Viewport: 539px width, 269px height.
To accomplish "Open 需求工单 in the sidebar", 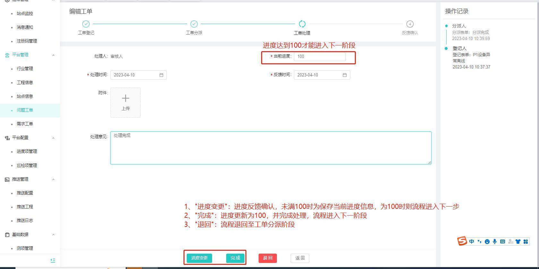I will tap(25, 124).
